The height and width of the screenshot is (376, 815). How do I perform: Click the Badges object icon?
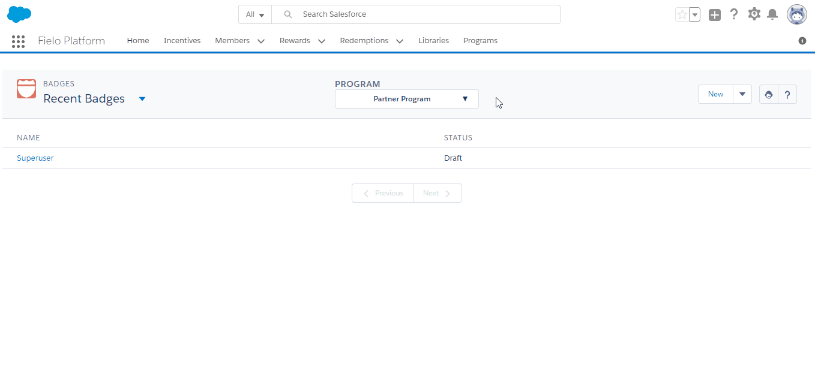pyautogui.click(x=26, y=88)
